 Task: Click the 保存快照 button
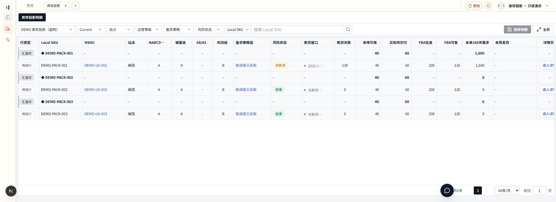point(517,29)
